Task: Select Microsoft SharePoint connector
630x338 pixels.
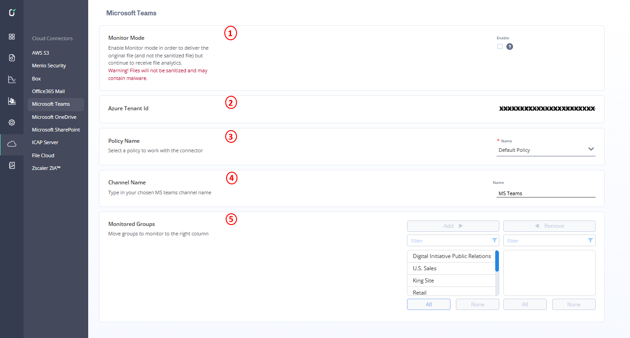Action: click(56, 130)
